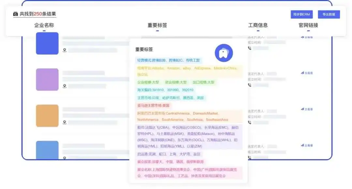
Task: Click the 共找到250条结果 result count text
Action: [x=38, y=14]
